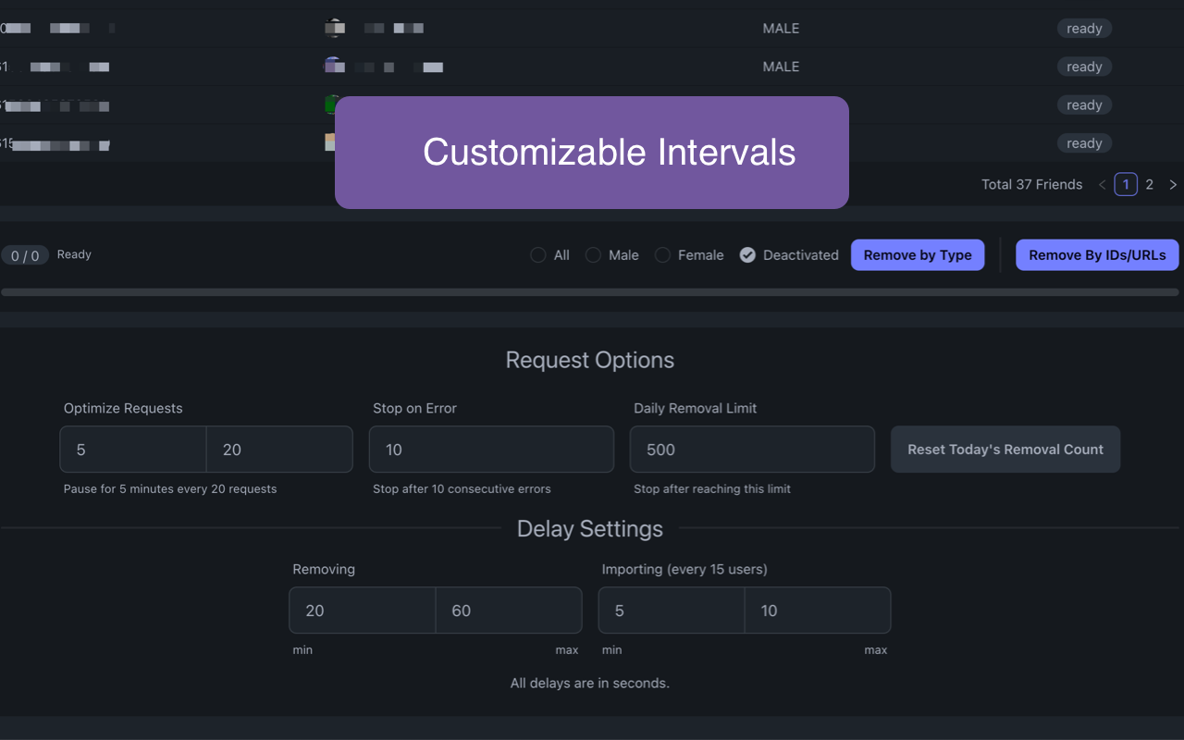This screenshot has width=1184, height=740.
Task: Select the Male radio option
Action: click(x=593, y=255)
